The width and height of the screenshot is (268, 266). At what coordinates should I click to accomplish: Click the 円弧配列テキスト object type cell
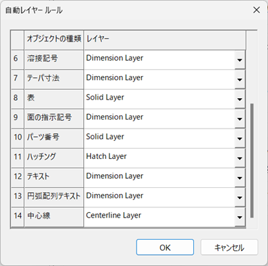click(54, 198)
